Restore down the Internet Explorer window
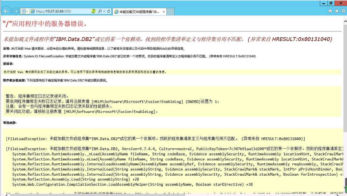The width and height of the screenshot is (347, 196). pos(331,3)
